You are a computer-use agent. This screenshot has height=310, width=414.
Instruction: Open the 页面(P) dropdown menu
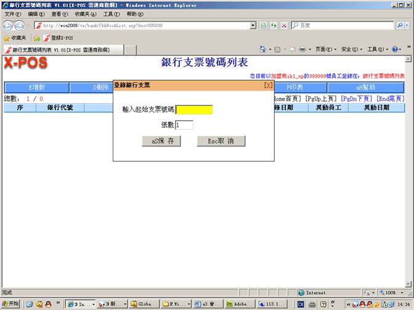[x=326, y=49]
